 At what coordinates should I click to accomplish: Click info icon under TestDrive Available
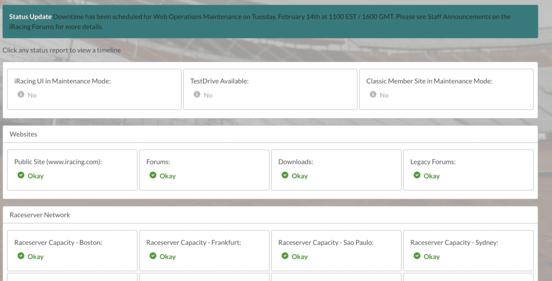click(x=197, y=94)
